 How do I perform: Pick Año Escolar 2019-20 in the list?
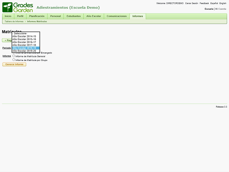(x=24, y=51)
